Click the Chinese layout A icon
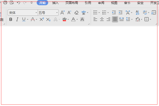 [128, 13]
